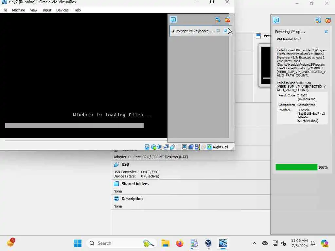Click the Preview monitor icon
The height and width of the screenshot is (251, 335).
point(258,36)
